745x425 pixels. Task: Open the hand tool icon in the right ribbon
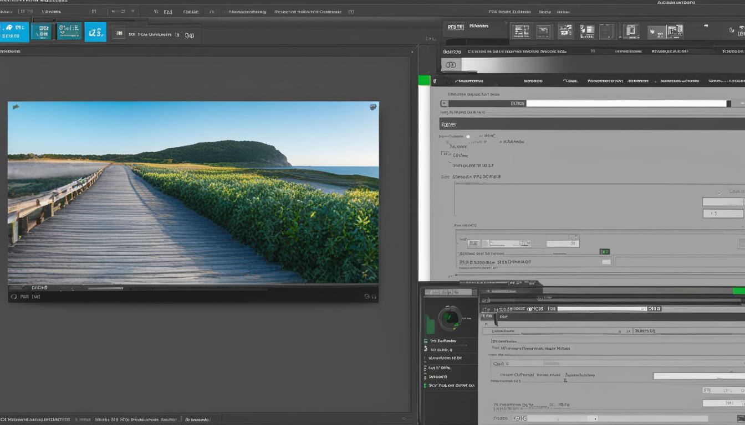coord(652,31)
